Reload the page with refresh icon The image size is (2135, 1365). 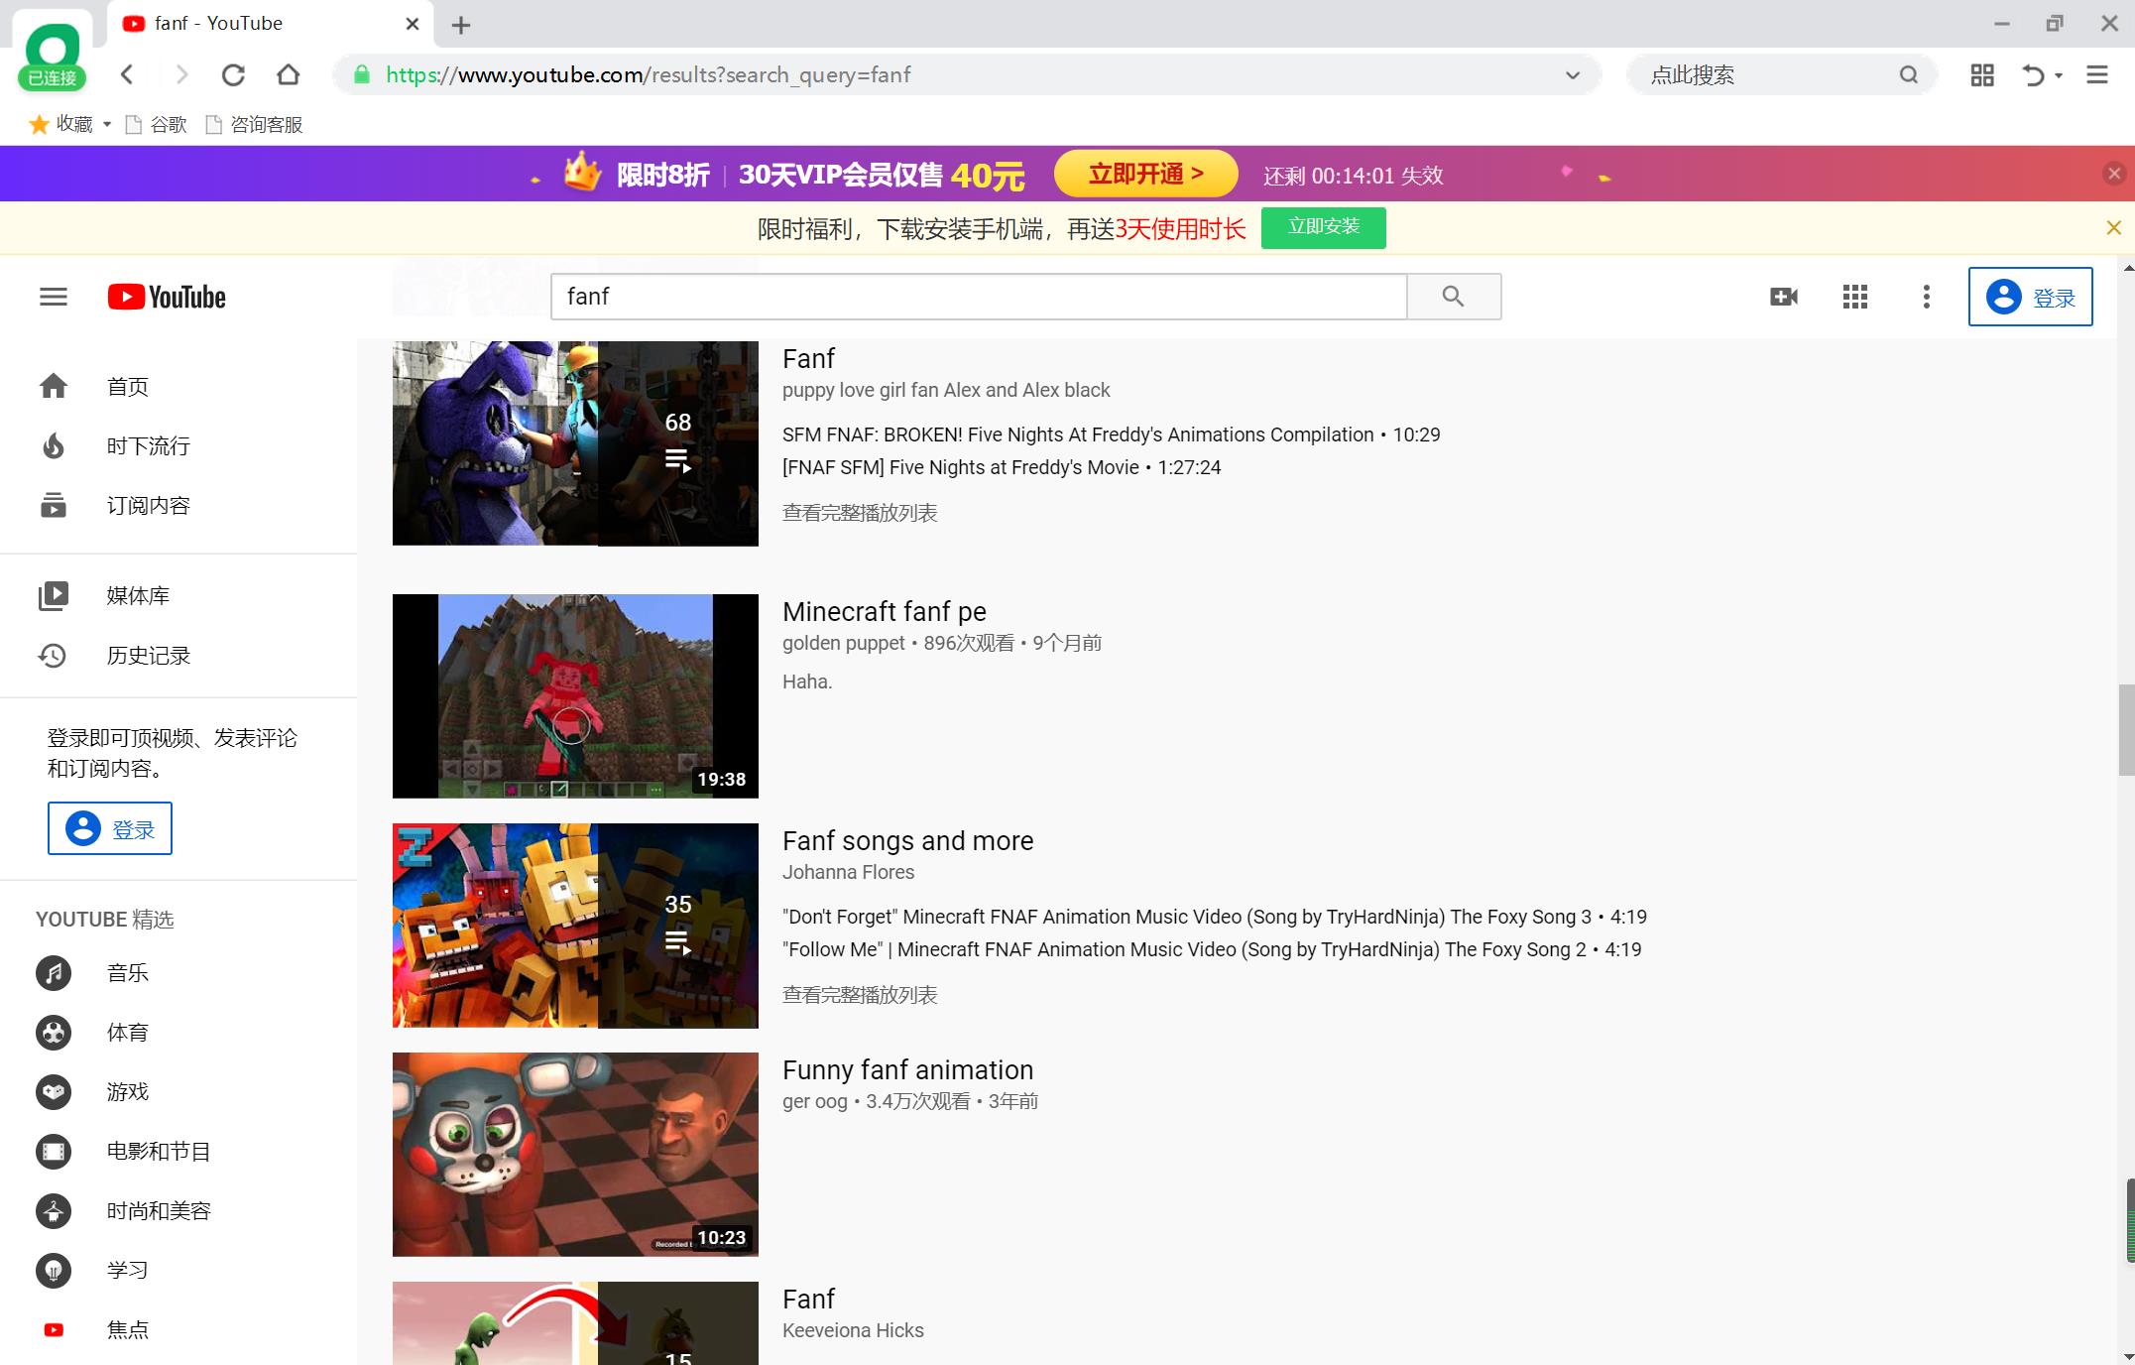(x=233, y=74)
